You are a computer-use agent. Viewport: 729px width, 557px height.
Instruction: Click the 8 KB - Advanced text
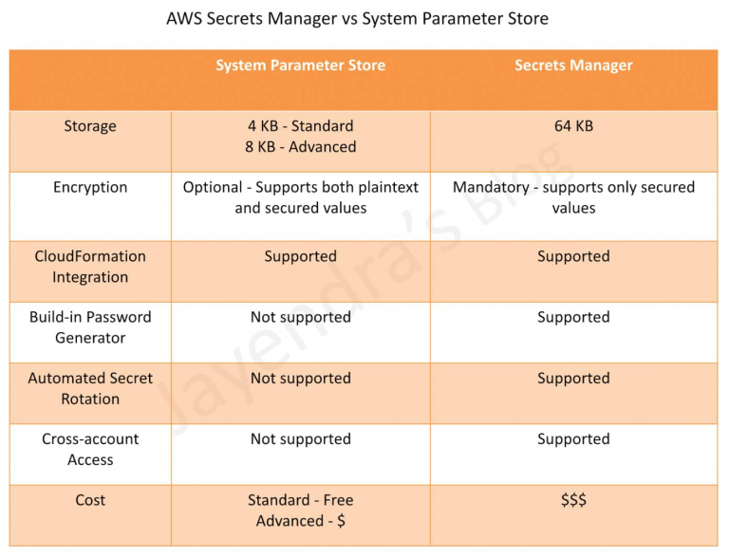300,147
